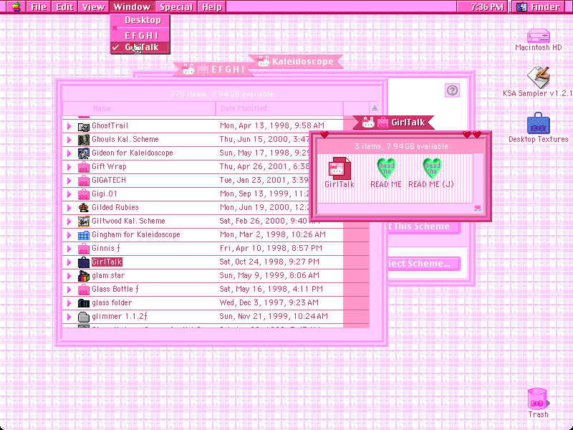Click the Gilded Rubies crown icon

point(84,208)
